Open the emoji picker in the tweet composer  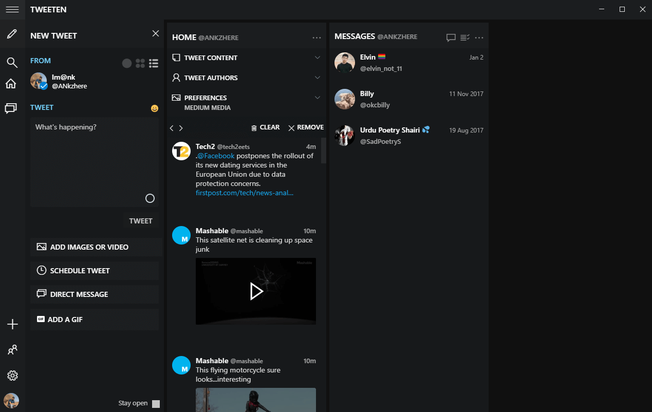(x=154, y=108)
